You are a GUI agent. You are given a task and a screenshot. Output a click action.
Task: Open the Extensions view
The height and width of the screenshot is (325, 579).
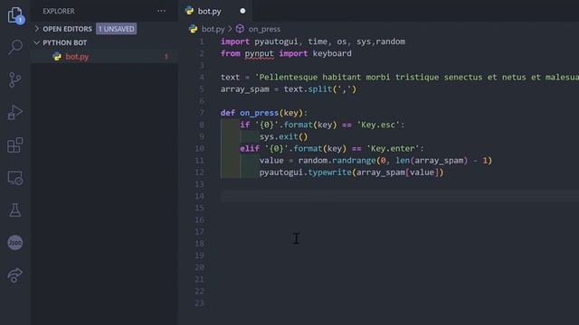pos(15,145)
